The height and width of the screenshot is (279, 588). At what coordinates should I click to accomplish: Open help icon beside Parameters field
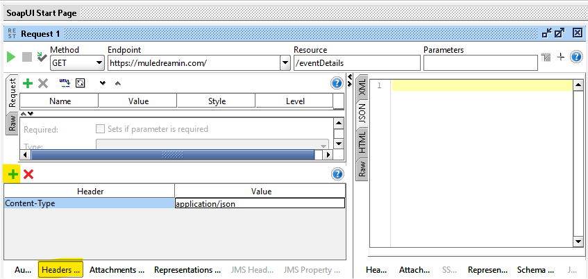(576, 57)
